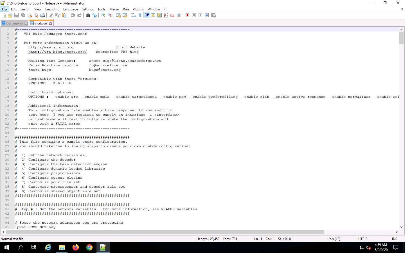
Task: Click the horizontal scrollbar right arrow
Action: click(x=397, y=232)
